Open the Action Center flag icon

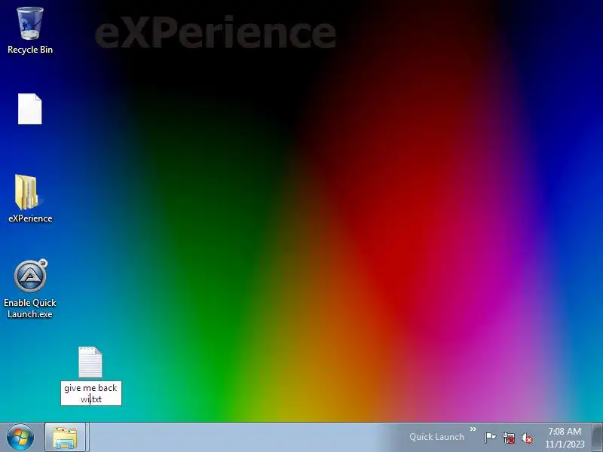490,438
